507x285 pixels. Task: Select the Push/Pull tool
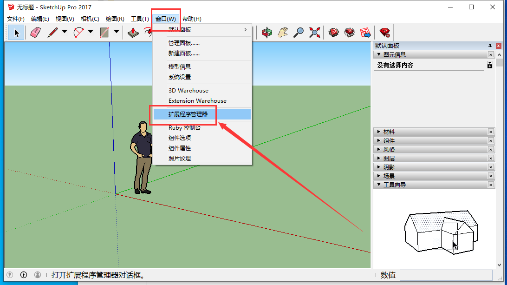(133, 33)
